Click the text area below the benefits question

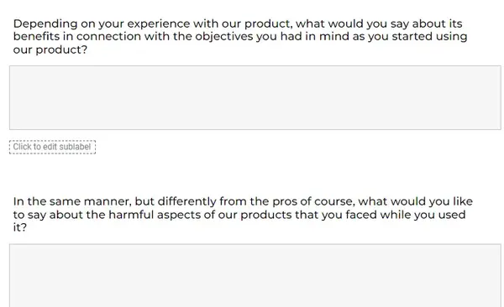[x=255, y=97]
